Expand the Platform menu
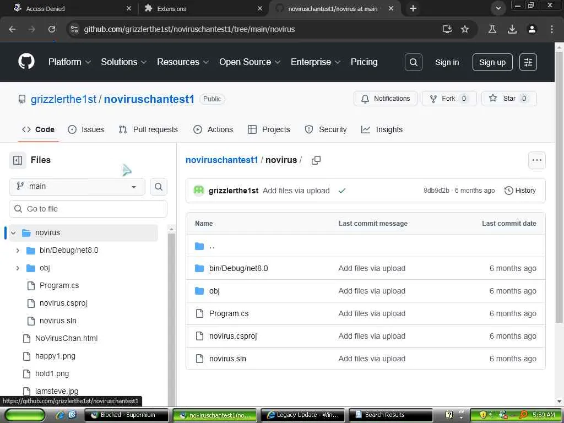The height and width of the screenshot is (423, 564). [x=69, y=62]
